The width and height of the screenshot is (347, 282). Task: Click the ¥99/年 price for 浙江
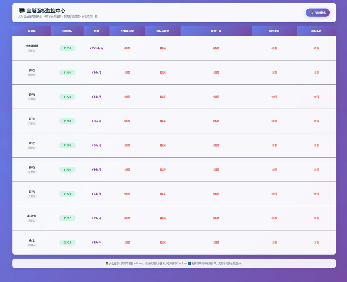coord(96,243)
